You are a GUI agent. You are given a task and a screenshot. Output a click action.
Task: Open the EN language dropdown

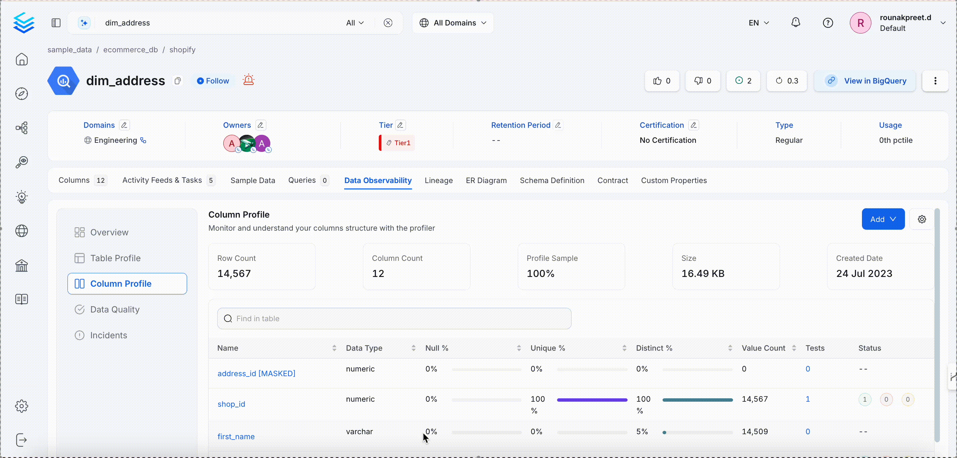(x=758, y=23)
